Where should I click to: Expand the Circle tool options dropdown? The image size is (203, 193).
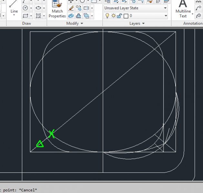pos(31,8)
